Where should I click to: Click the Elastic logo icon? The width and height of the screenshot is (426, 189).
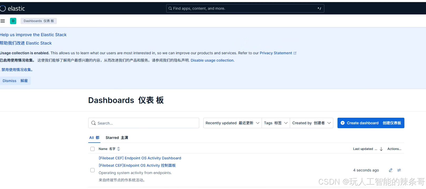click(3, 8)
